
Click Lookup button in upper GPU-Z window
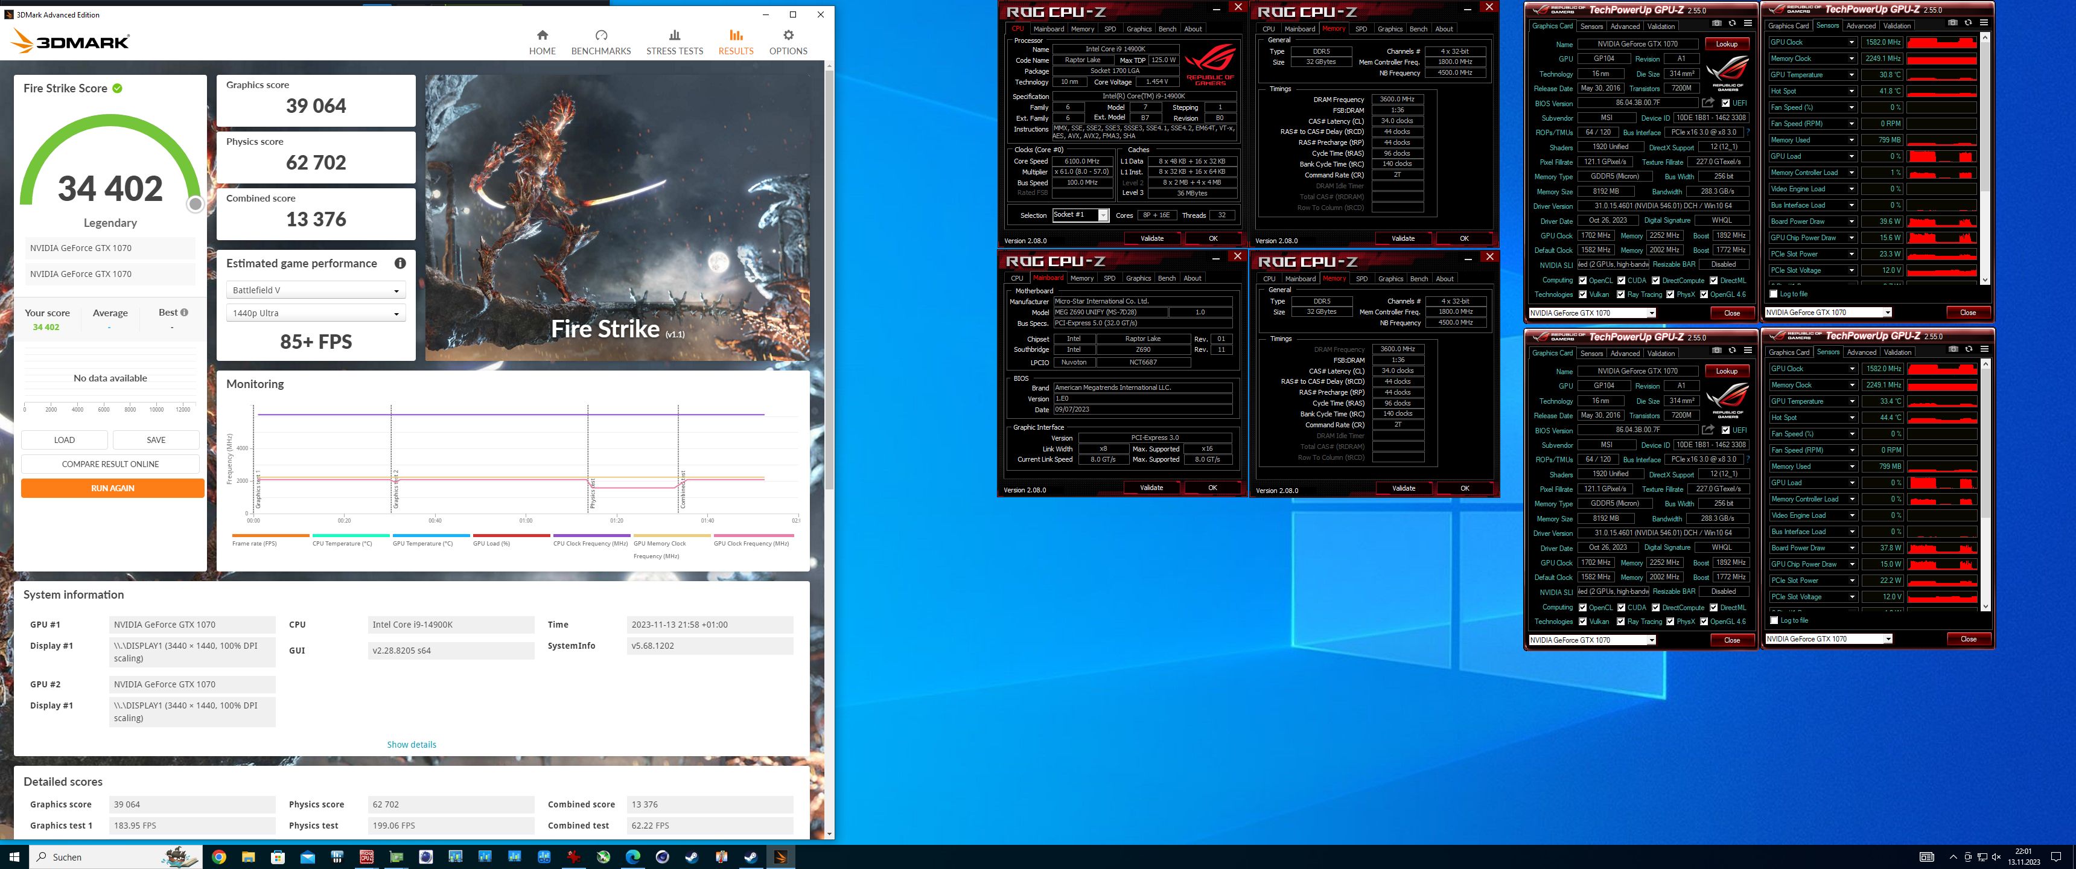coord(1726,43)
